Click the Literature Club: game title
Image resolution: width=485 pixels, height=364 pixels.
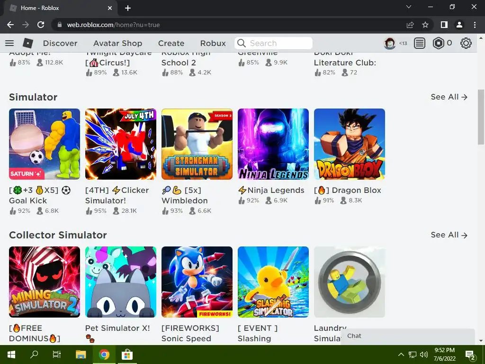click(x=345, y=63)
